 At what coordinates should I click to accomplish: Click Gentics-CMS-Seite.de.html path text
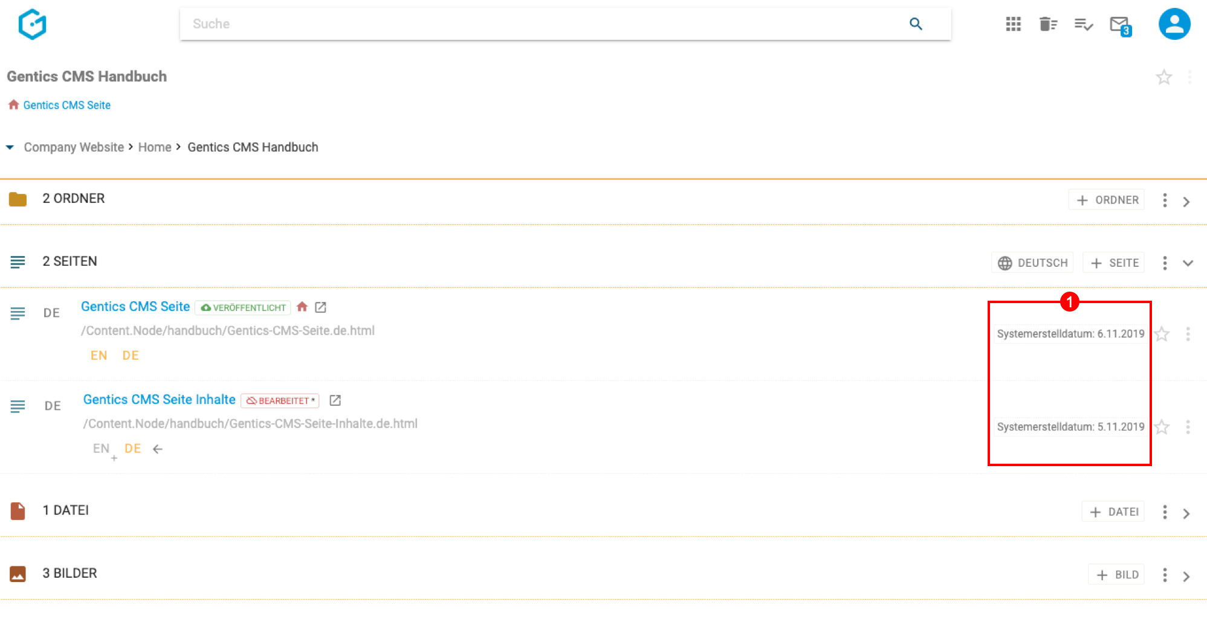point(228,331)
